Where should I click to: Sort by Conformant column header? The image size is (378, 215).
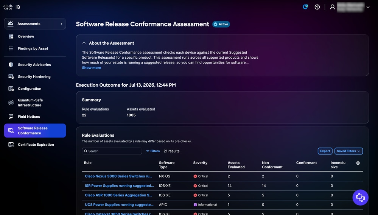306,163
